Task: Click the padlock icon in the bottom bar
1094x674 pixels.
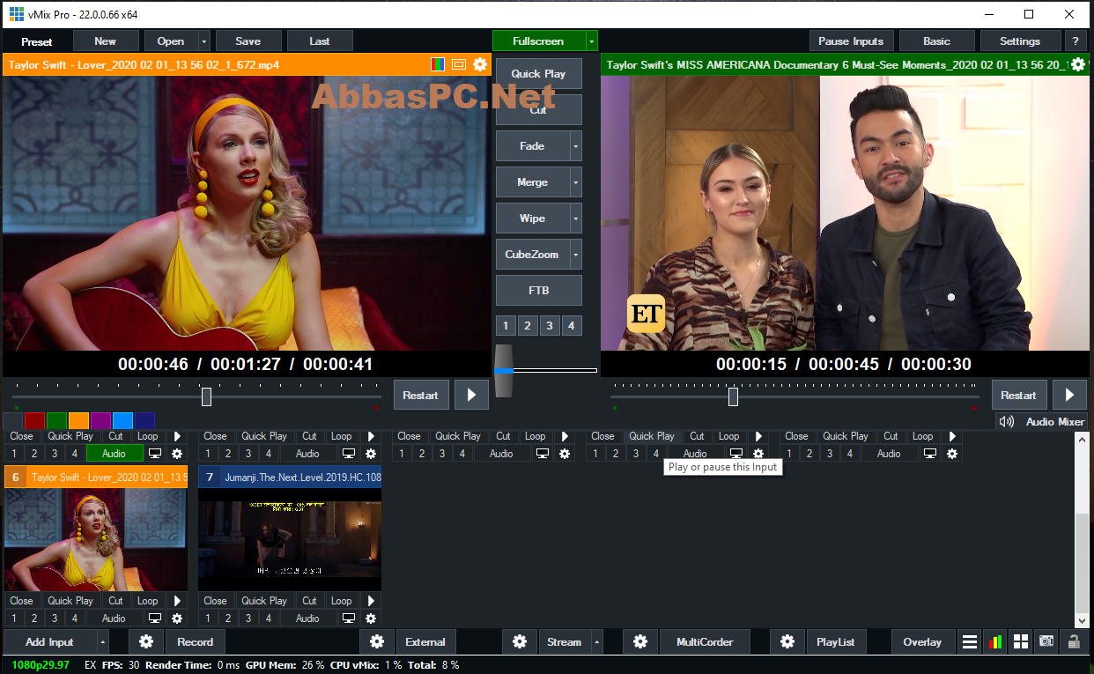Action: (x=1073, y=641)
